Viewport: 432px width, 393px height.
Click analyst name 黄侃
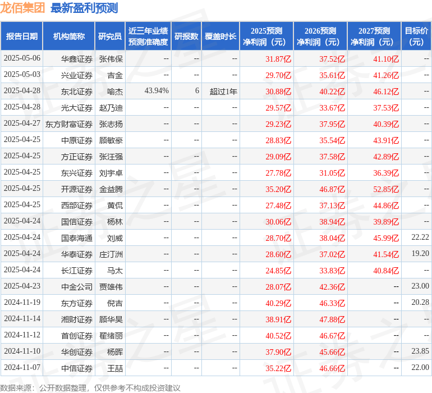tap(115, 205)
